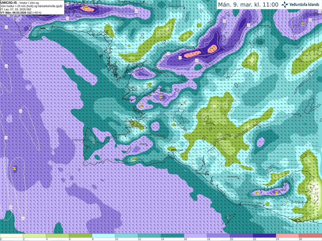Click the Keflavíkurflugvöllur station label
322x241 pixels.
click(81, 140)
